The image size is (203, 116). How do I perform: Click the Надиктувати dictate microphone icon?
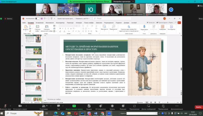point(144,27)
